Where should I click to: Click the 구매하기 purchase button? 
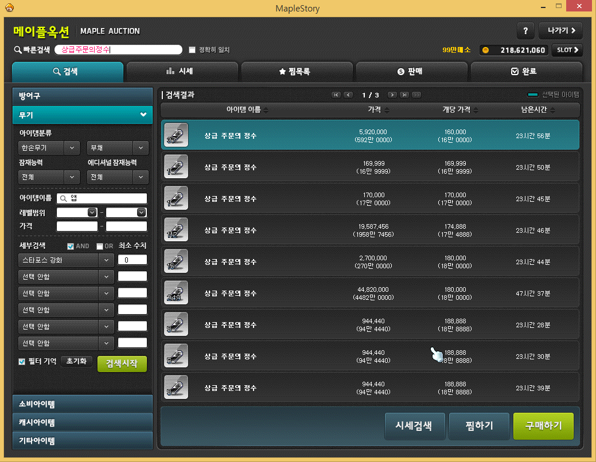(x=543, y=426)
